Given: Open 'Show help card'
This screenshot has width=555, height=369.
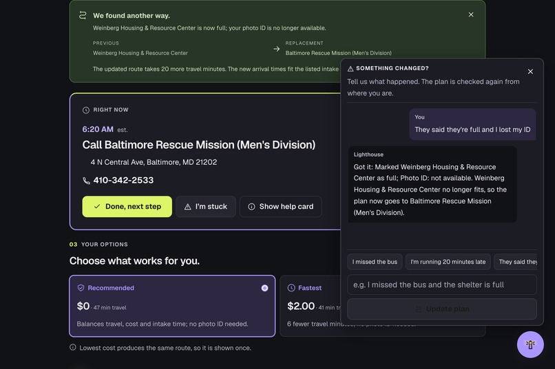Looking at the screenshot, I should [281, 207].
